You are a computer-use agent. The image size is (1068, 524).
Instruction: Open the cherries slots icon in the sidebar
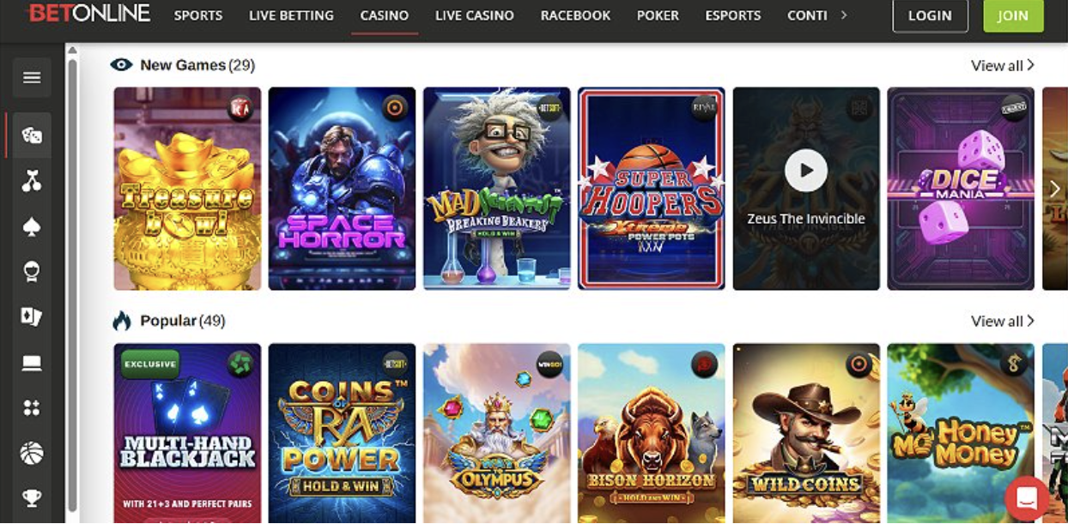point(32,180)
